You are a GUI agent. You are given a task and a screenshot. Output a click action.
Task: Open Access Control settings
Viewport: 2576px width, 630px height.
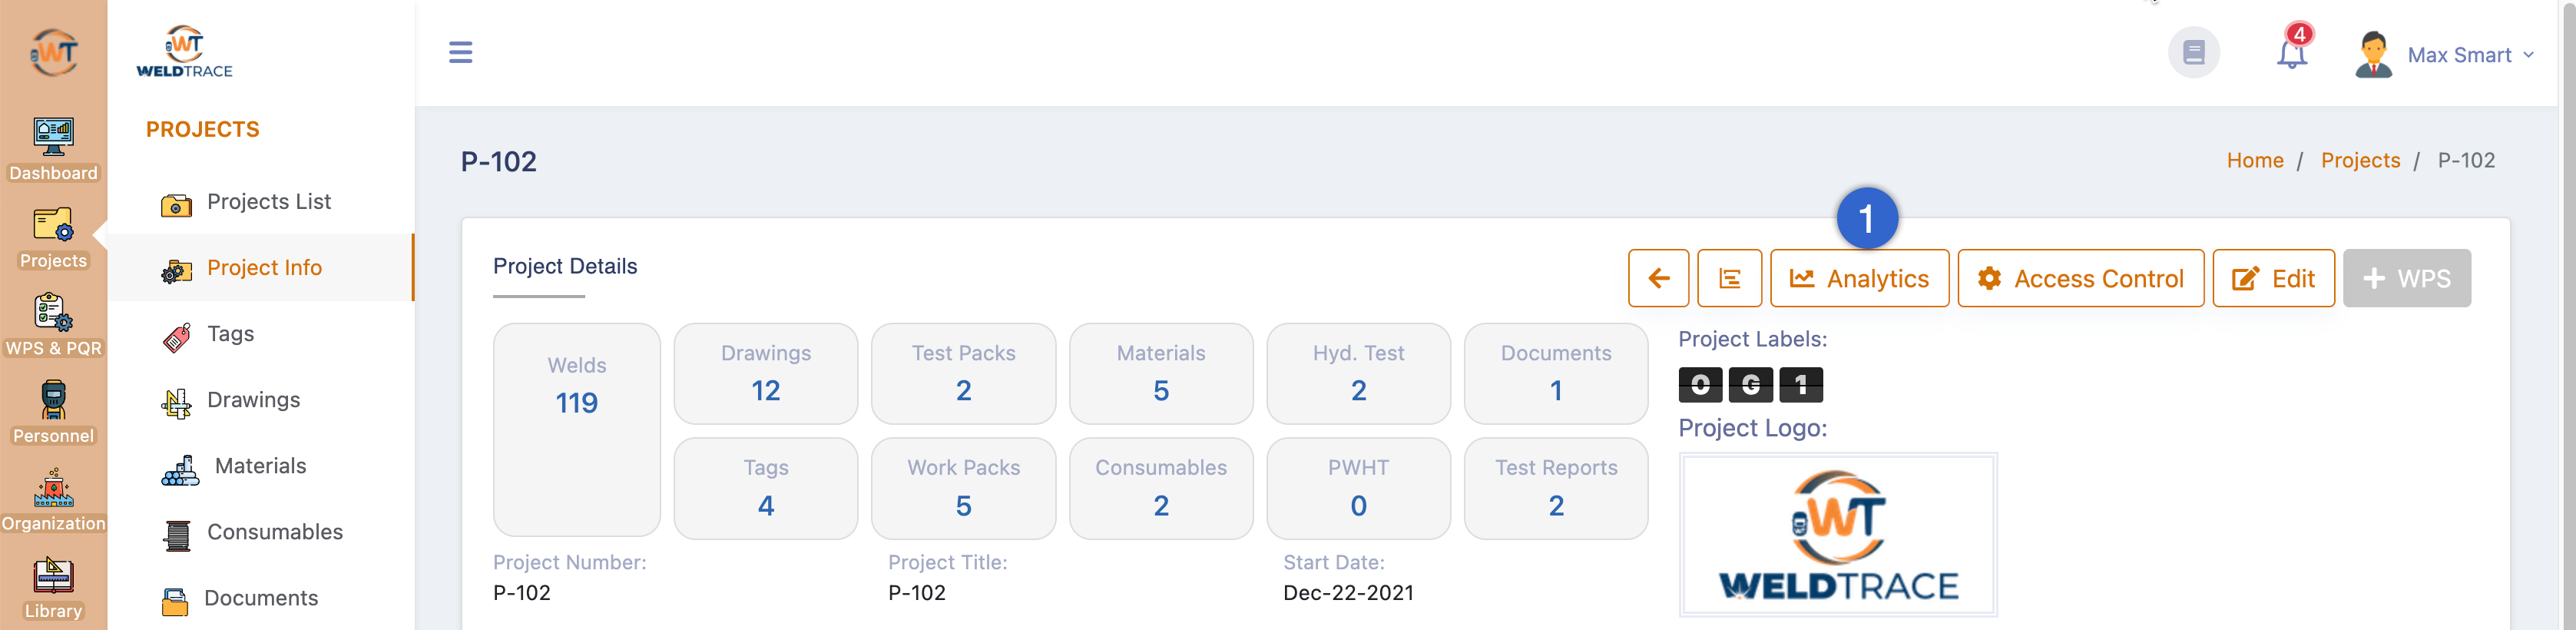[x=2080, y=278]
